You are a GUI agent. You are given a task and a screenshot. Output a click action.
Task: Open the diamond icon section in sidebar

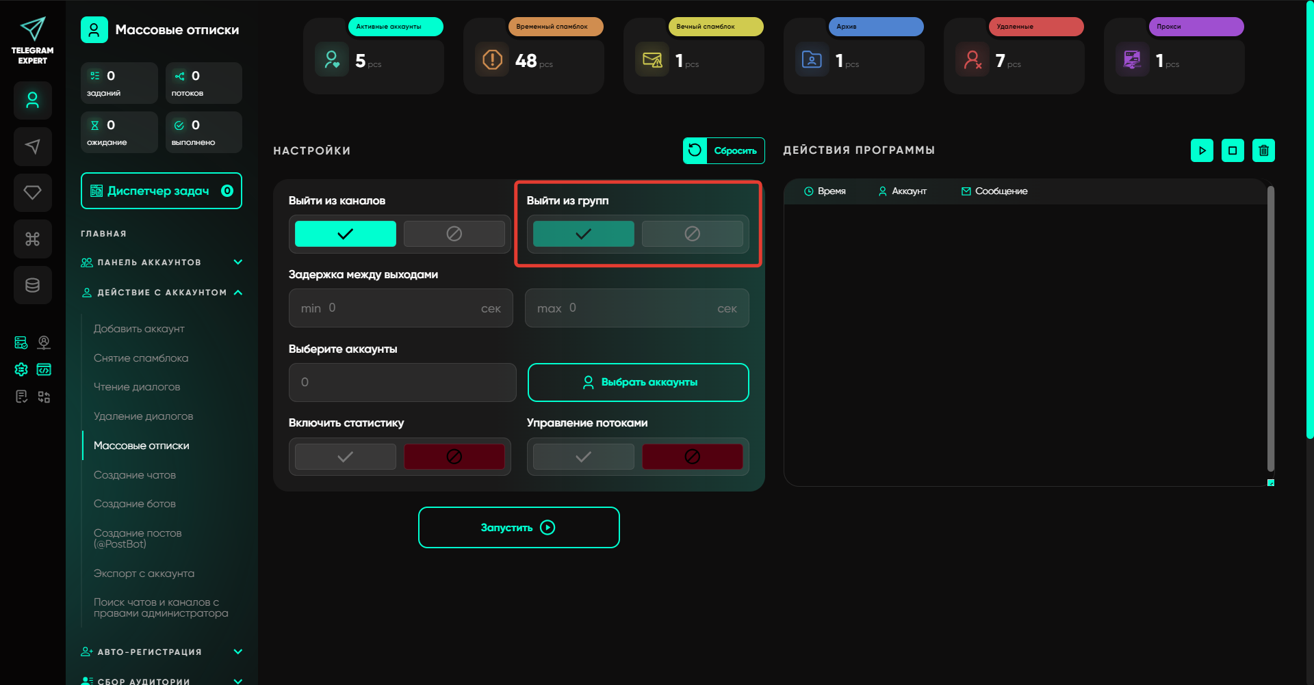coord(32,193)
